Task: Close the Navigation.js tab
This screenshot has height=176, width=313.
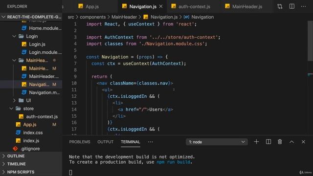Action: tap(161, 6)
